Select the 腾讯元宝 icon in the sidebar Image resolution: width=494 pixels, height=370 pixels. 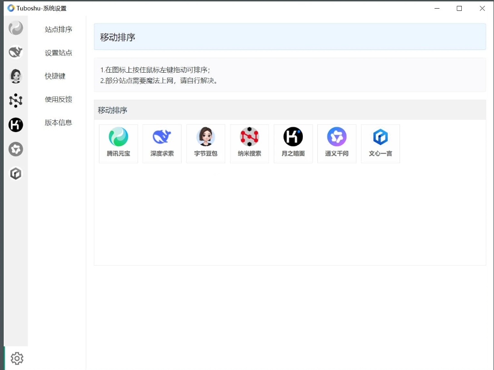click(16, 28)
